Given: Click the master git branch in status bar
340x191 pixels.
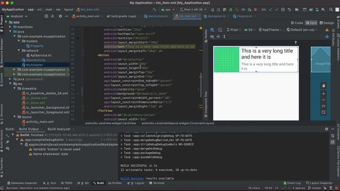Looking at the screenshot, I should coord(314,188).
